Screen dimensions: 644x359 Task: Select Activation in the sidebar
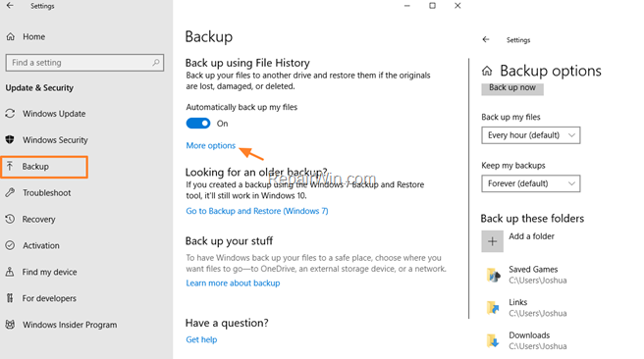click(41, 245)
